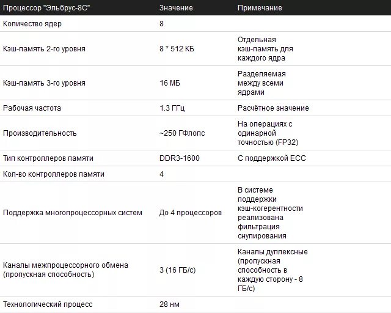
Task: Select the 'Поддержка многопроцессорных систем' label
Action: [x=73, y=213]
